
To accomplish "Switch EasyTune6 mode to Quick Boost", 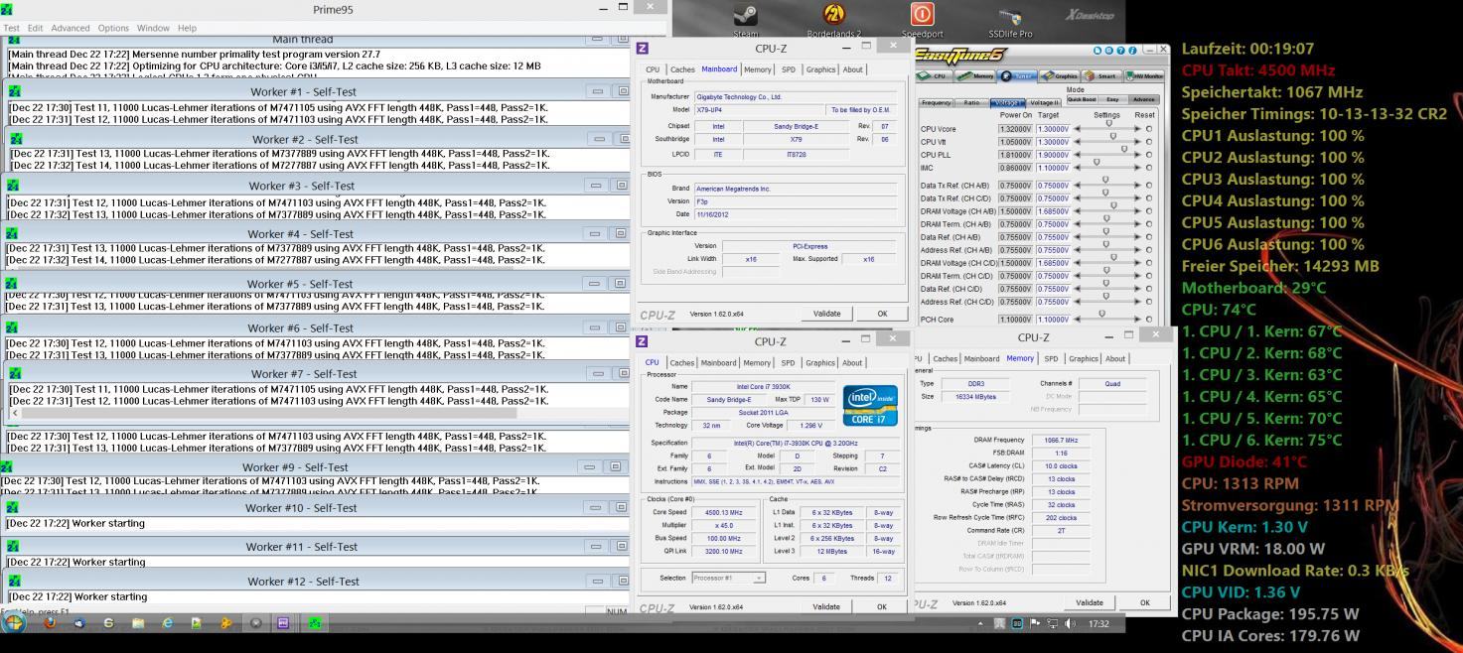I will pyautogui.click(x=1082, y=99).
